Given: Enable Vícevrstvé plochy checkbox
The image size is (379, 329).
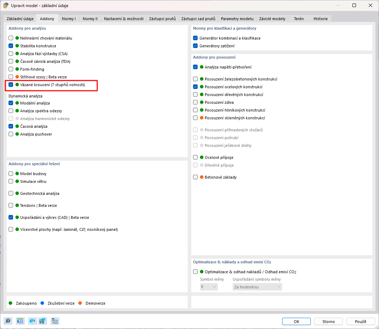Looking at the screenshot, I should pos(11,229).
